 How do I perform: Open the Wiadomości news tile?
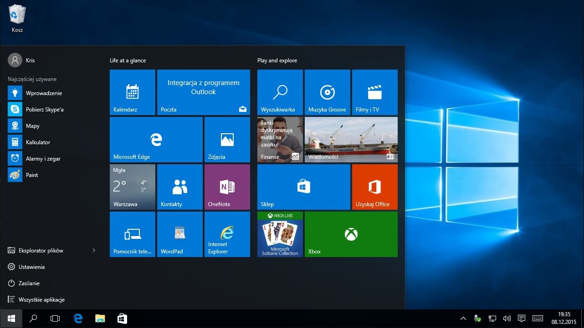tap(351, 140)
